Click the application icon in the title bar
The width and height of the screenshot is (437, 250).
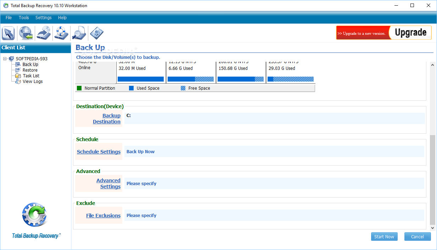point(6,6)
